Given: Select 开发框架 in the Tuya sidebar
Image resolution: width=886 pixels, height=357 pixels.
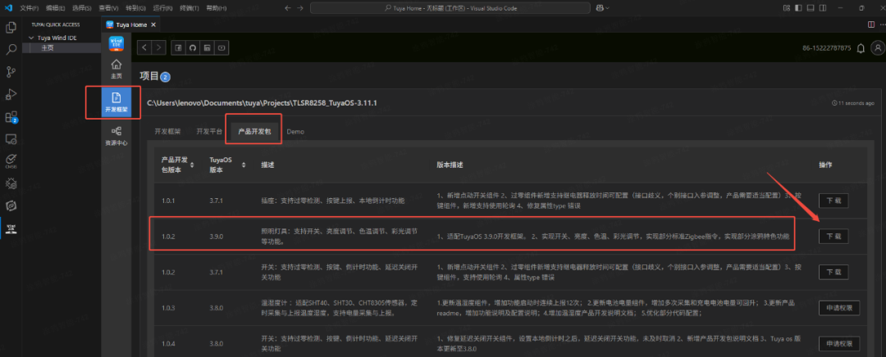Looking at the screenshot, I should pos(116,102).
